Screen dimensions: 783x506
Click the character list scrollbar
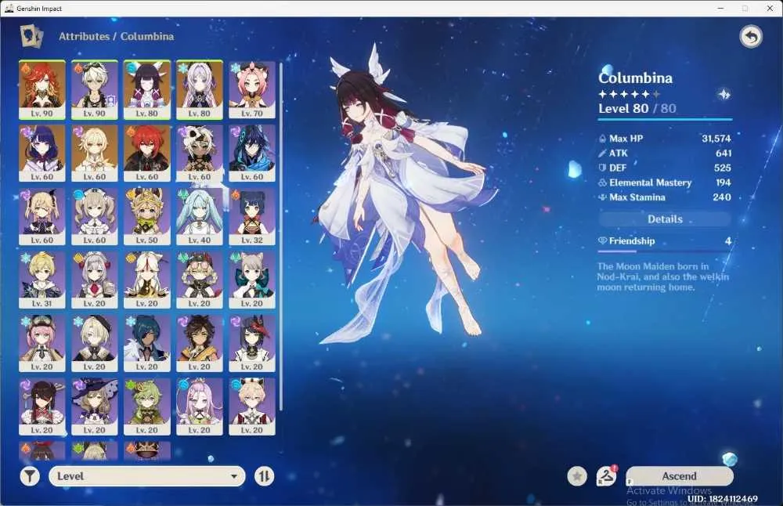pos(281,237)
